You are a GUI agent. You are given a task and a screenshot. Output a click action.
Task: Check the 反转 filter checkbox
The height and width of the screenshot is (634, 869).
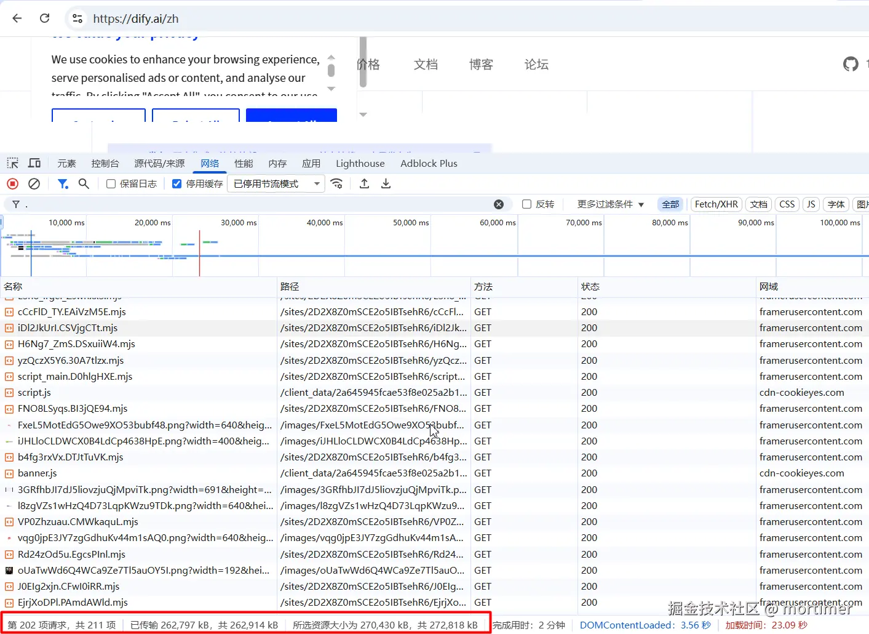pos(526,204)
